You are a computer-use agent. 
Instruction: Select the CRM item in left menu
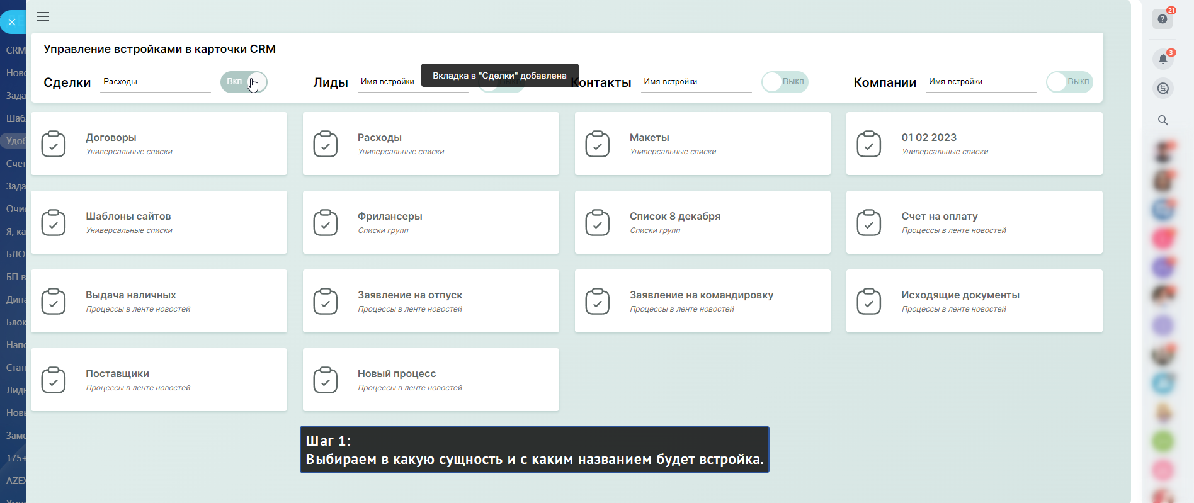15,50
